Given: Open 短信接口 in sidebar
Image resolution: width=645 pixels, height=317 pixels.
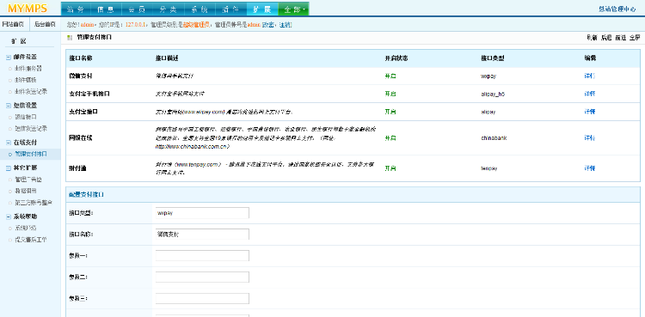Looking at the screenshot, I should 26,117.
